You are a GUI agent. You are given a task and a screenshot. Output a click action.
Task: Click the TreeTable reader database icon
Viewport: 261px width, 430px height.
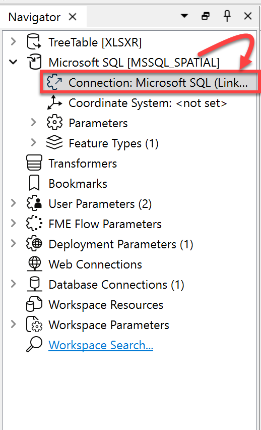34,42
